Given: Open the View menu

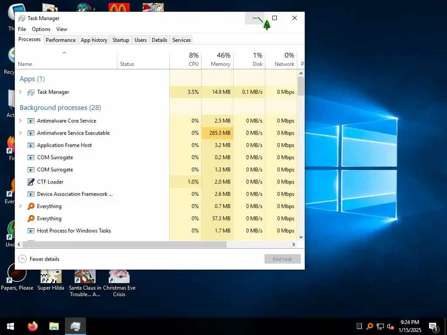Looking at the screenshot, I should [x=62, y=29].
